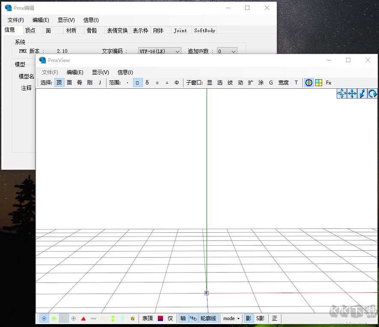Open the 纹 texture subwindow icon

tap(230, 82)
